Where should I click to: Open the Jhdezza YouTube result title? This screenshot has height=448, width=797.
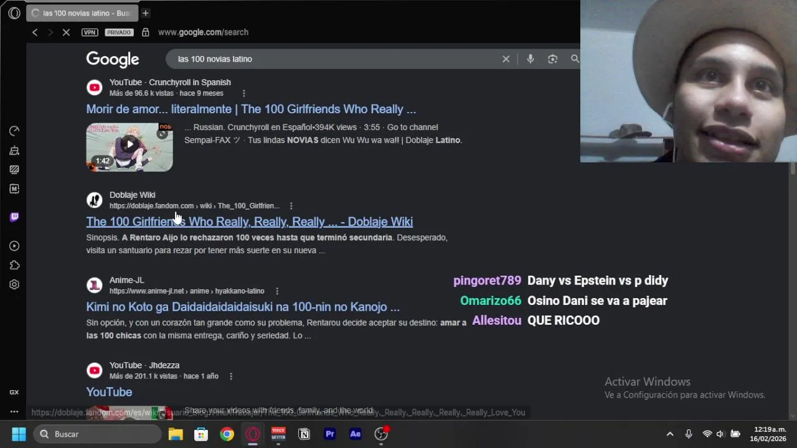(109, 392)
